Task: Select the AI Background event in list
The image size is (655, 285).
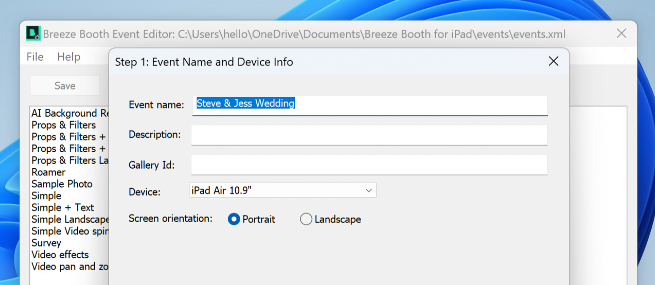Action: pos(70,113)
